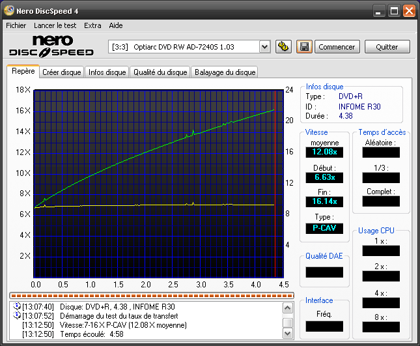This screenshot has height=346, width=420.
Task: Open the options wrench icon button
Action: pyautogui.click(x=283, y=47)
